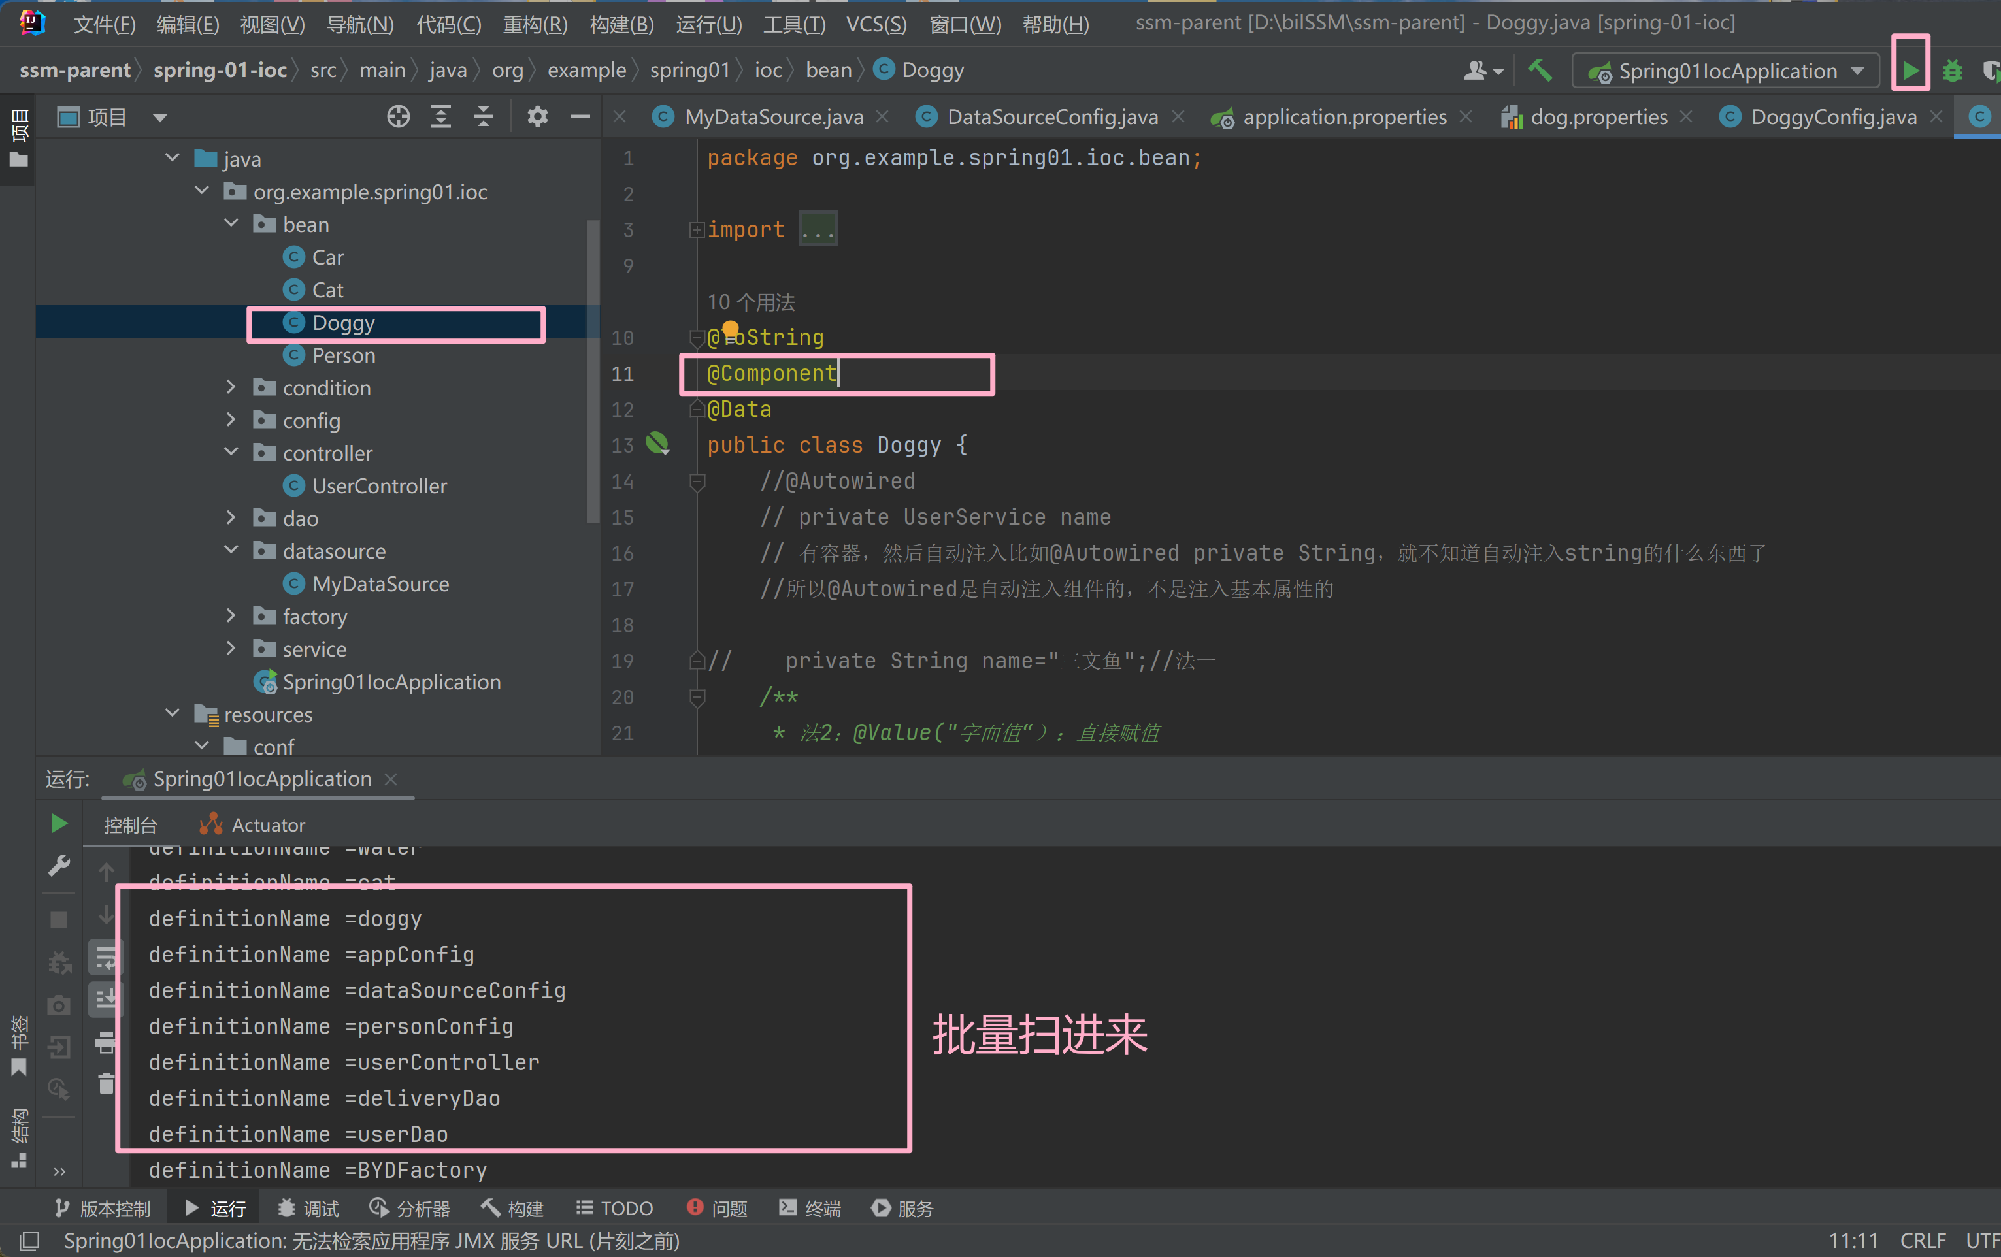Open project panel options gear
This screenshot has height=1257, width=2001.
pyautogui.click(x=538, y=117)
